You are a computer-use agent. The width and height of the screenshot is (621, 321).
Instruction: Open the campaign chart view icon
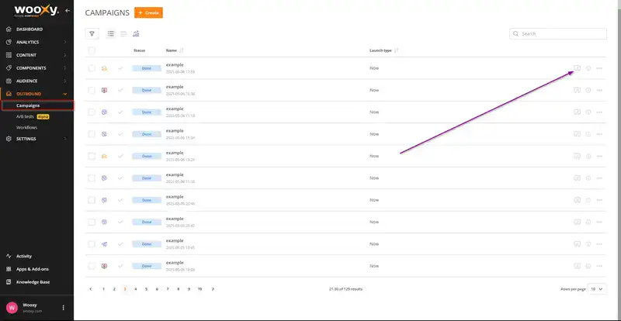136,34
